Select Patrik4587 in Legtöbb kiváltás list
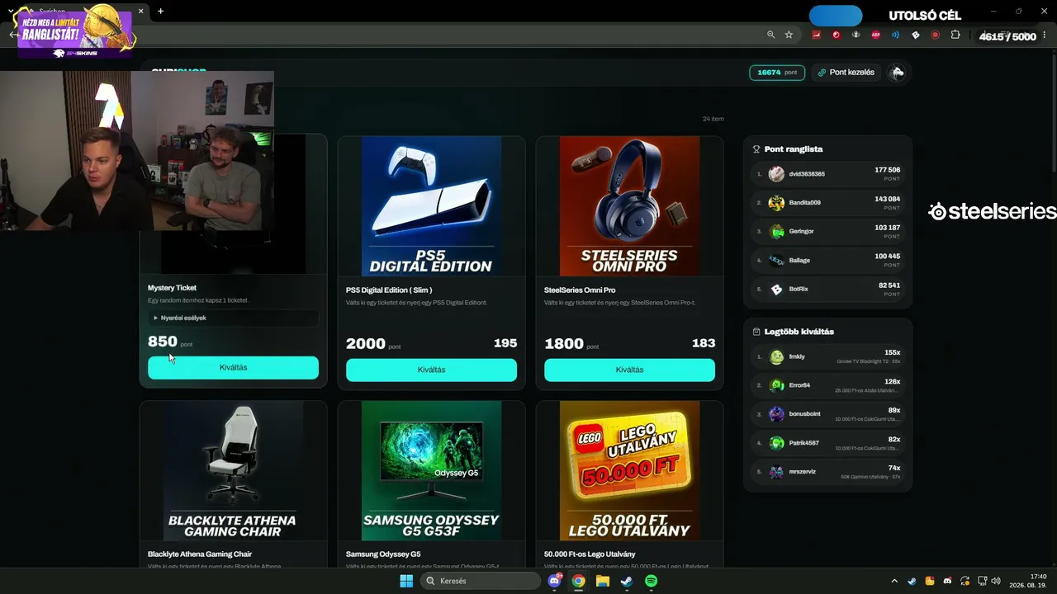This screenshot has height=594, width=1057. 828,443
